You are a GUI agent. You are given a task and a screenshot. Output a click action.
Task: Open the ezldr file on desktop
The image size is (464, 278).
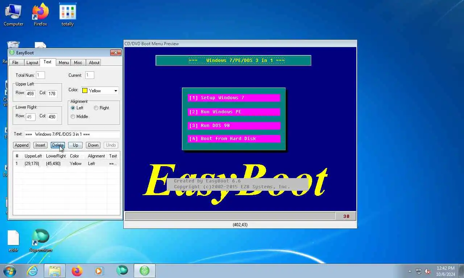point(13,241)
